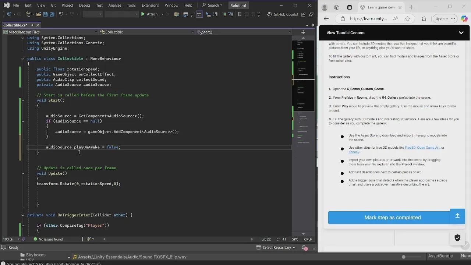Click the CRLF line ending indicator

[308, 239]
